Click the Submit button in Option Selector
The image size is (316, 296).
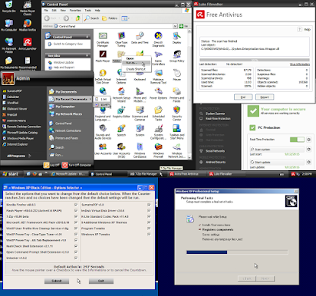pos(57,281)
